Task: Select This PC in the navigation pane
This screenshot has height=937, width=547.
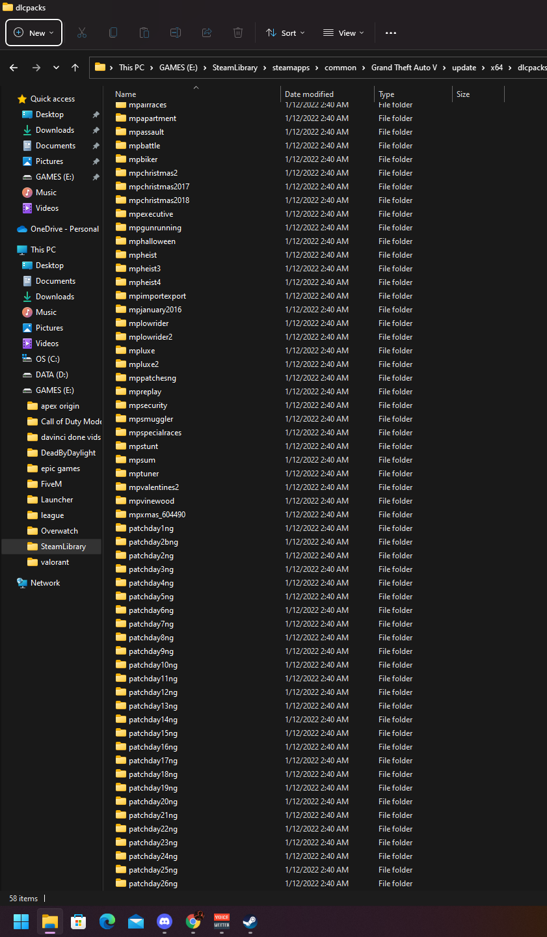Action: click(x=43, y=250)
